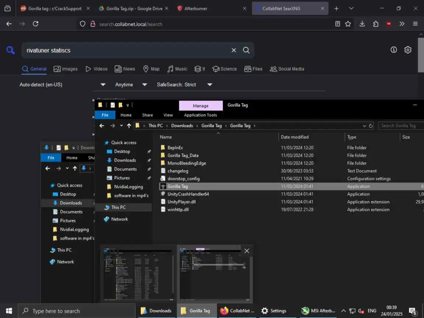Screen dimensions: 424x318
Task: Submit search with magnifier icon
Action: coord(246,50)
